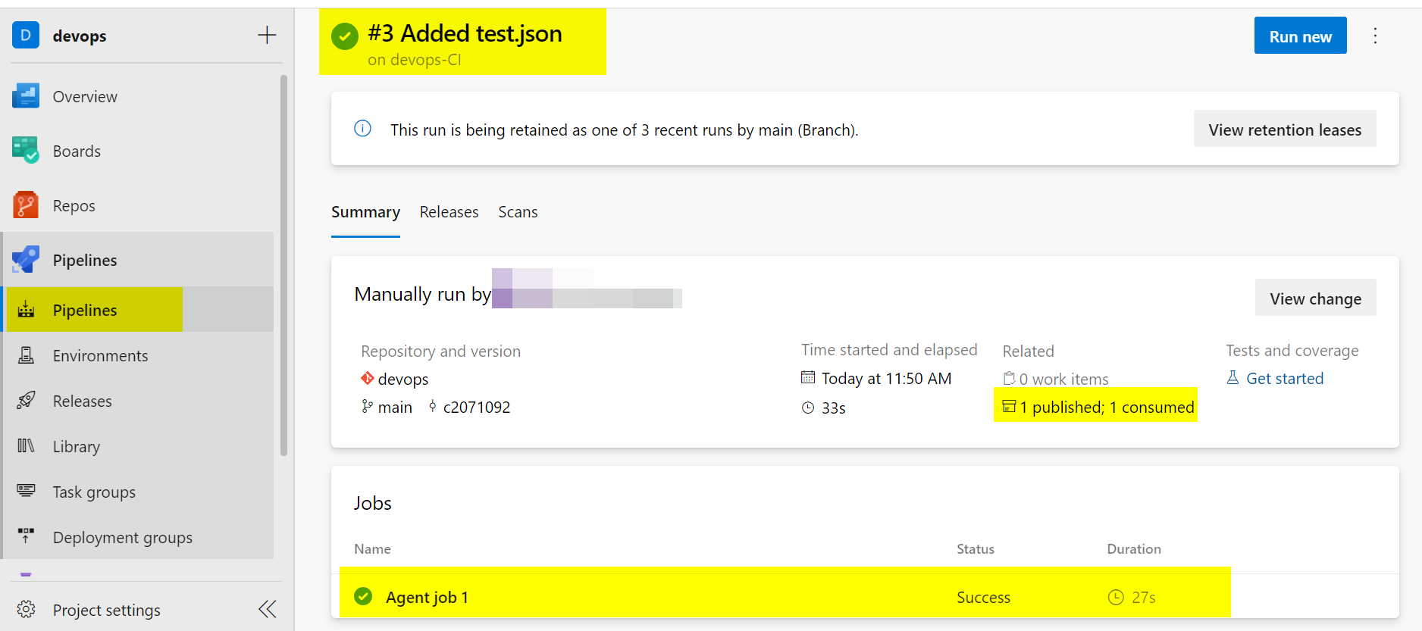Click the devops project name

80,36
